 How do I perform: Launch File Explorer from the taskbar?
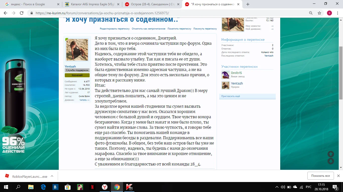pyautogui.click(x=31, y=187)
